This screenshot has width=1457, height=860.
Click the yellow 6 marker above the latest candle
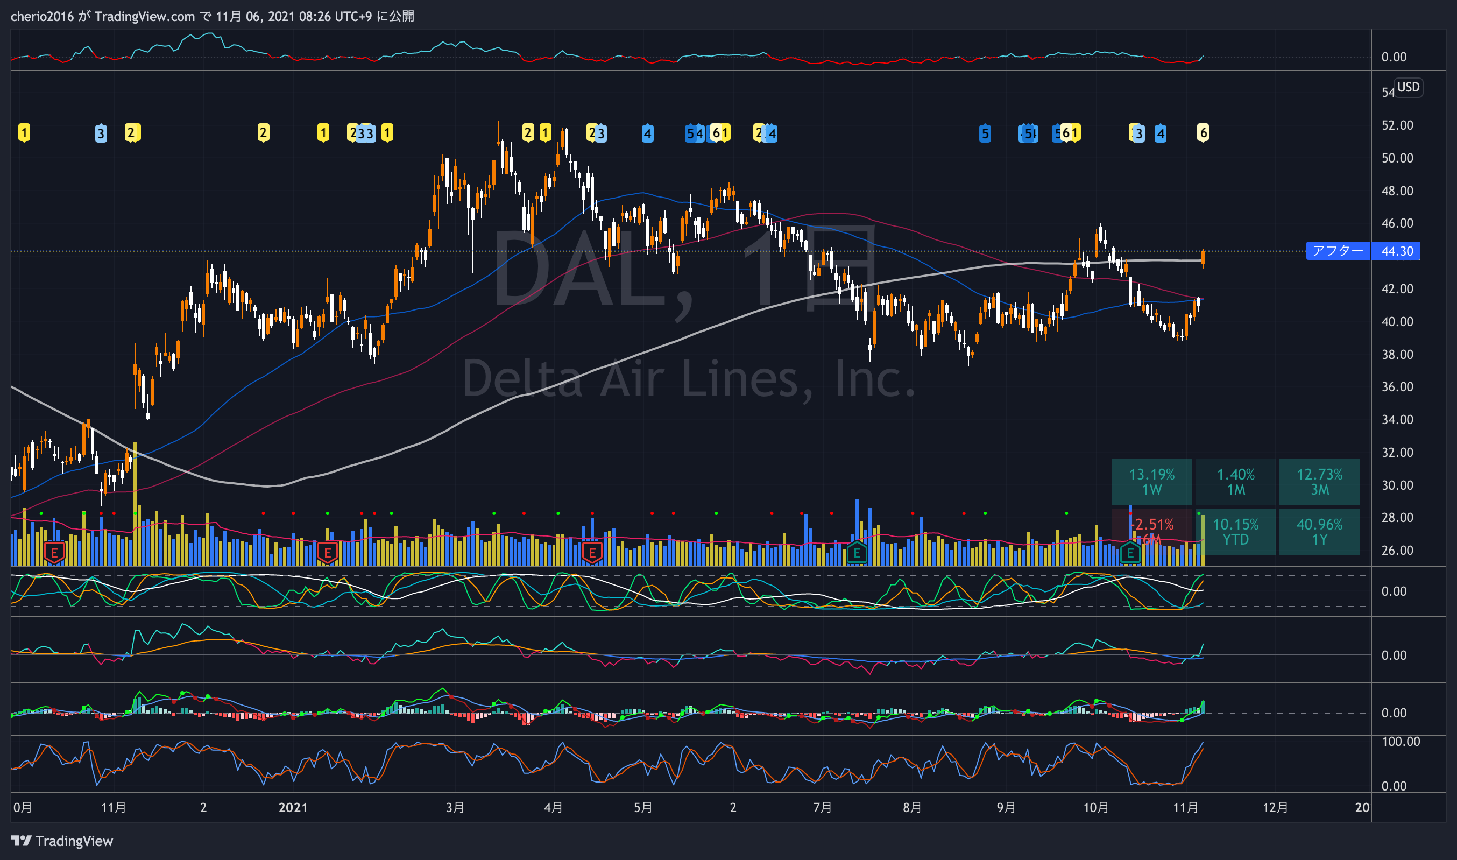1203,133
